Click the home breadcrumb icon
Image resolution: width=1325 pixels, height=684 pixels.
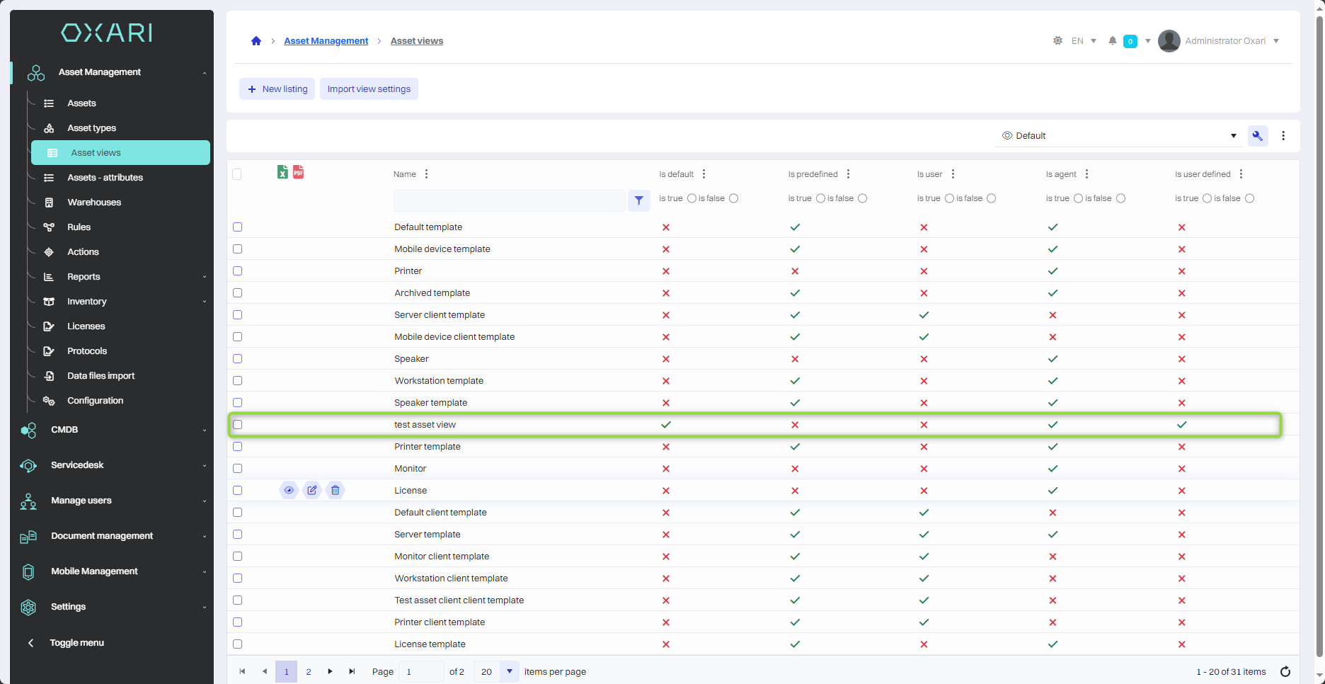(x=256, y=41)
